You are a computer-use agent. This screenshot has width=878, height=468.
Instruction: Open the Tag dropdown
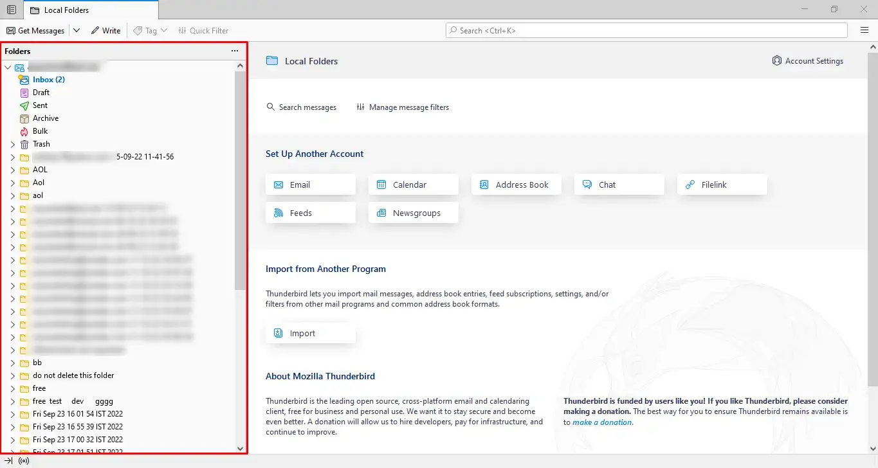pos(150,30)
